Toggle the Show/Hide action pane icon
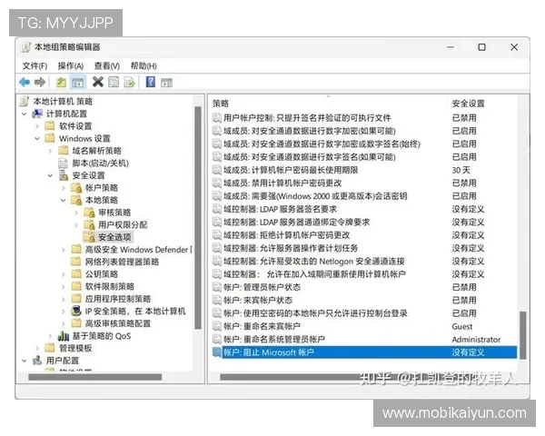The height and width of the screenshot is (436, 545). click(166, 83)
